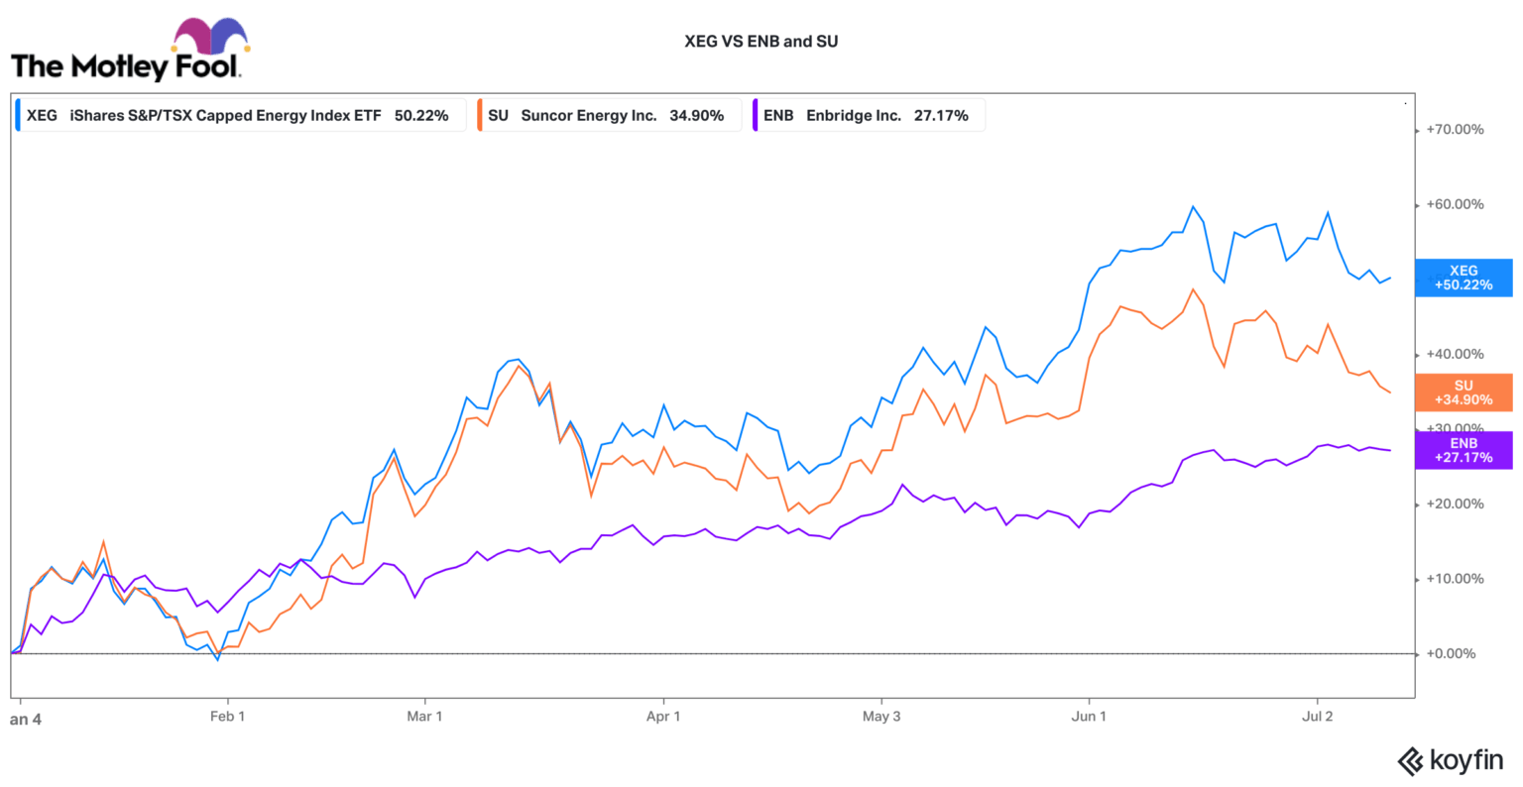Click the 27.17% value in the legend
This screenshot has width=1523, height=787.
(x=941, y=115)
